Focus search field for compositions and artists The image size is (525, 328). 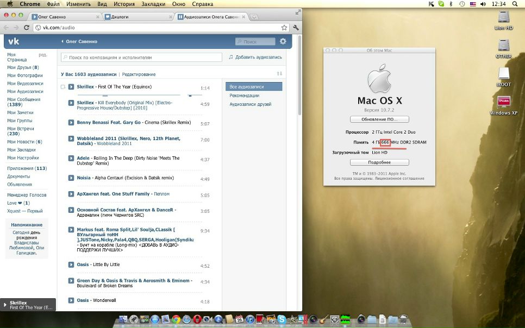(141, 57)
